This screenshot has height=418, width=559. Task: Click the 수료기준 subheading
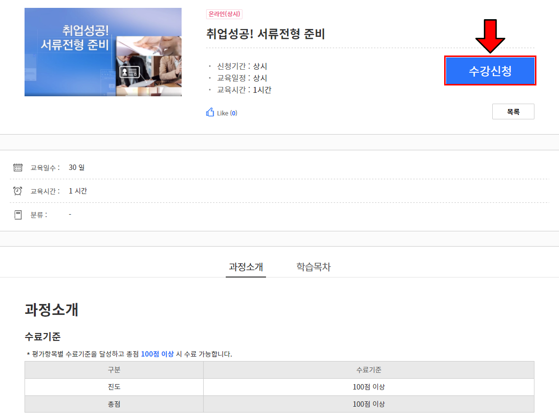pyautogui.click(x=42, y=336)
